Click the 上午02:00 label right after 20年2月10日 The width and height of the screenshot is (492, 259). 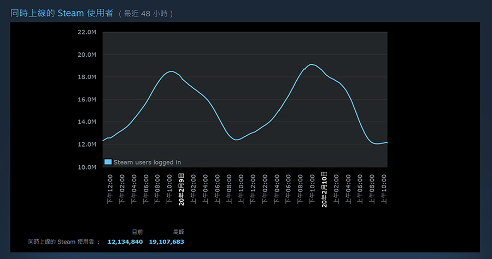tap(336, 189)
